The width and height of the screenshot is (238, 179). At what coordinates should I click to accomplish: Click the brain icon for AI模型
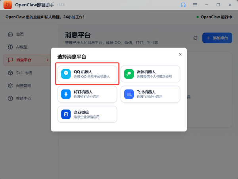[x=10, y=47]
